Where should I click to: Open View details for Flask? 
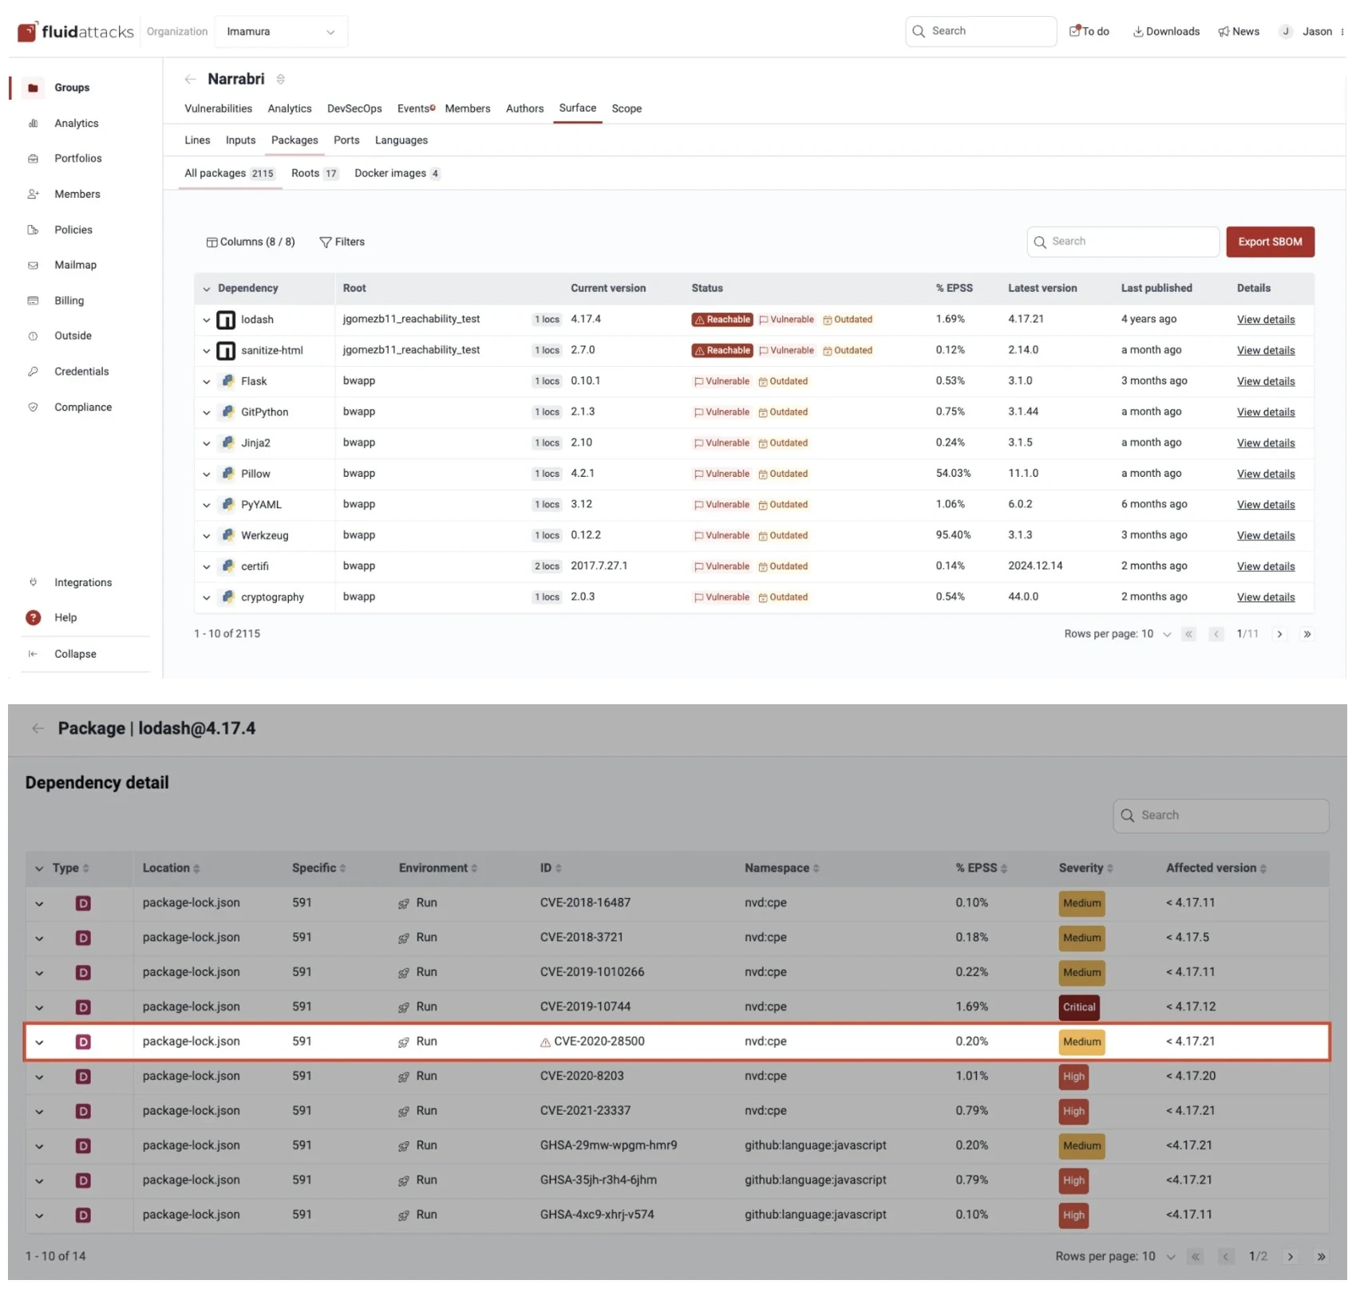pos(1266,382)
